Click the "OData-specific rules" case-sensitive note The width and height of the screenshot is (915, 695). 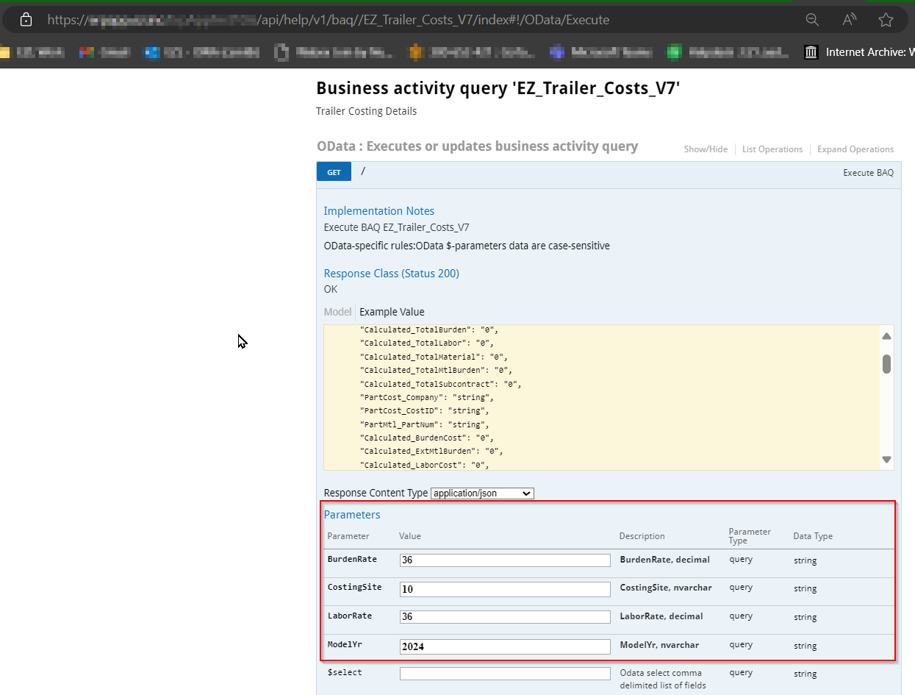(467, 246)
